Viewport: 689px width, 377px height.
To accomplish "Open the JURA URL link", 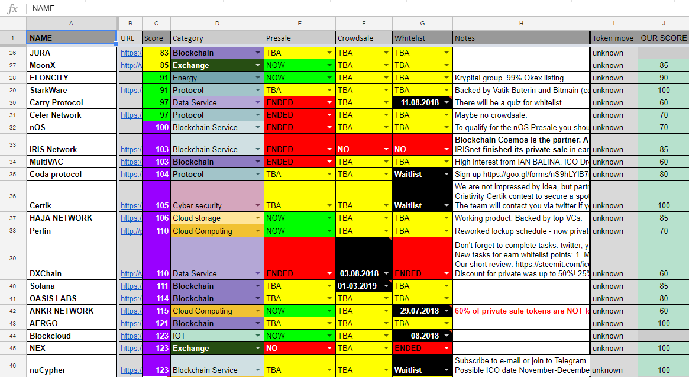I will 131,53.
